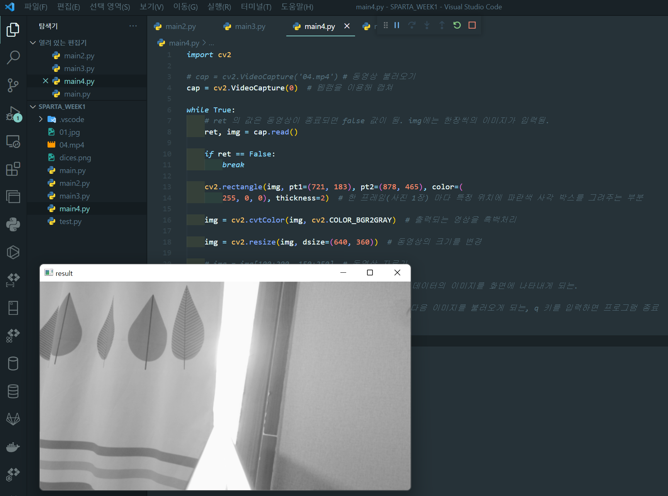Expand the .vscode folder
The height and width of the screenshot is (496, 668).
41,119
